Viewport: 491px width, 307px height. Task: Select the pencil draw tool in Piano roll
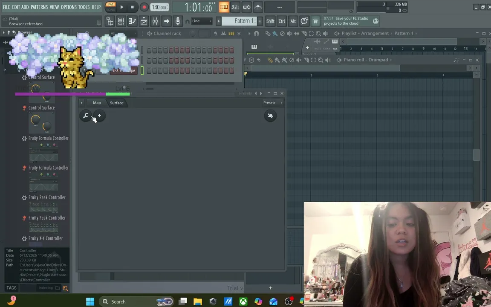(270, 60)
